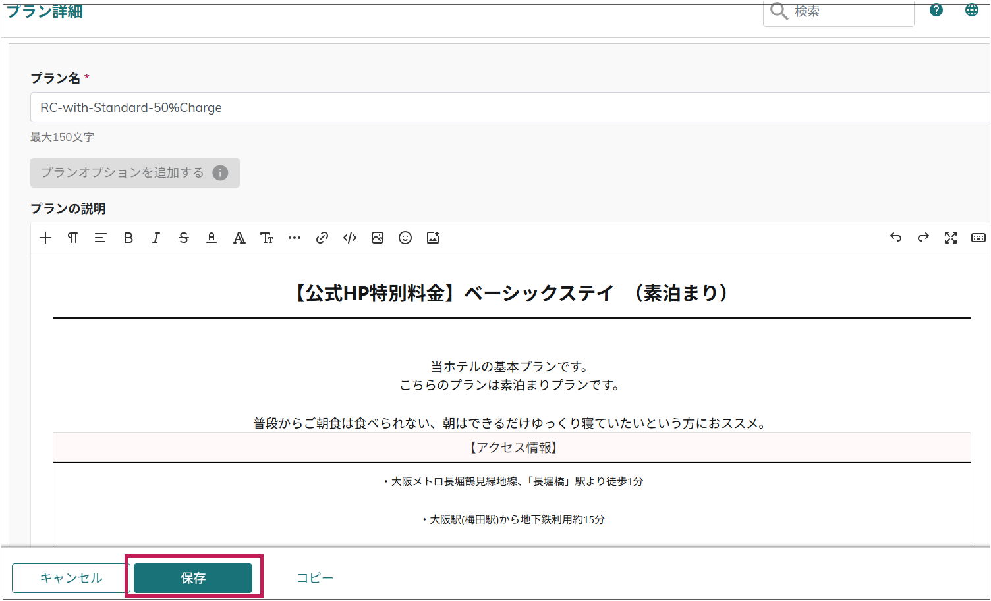Insert a hyperlink with link icon
This screenshot has width=991, height=601.
322,238
